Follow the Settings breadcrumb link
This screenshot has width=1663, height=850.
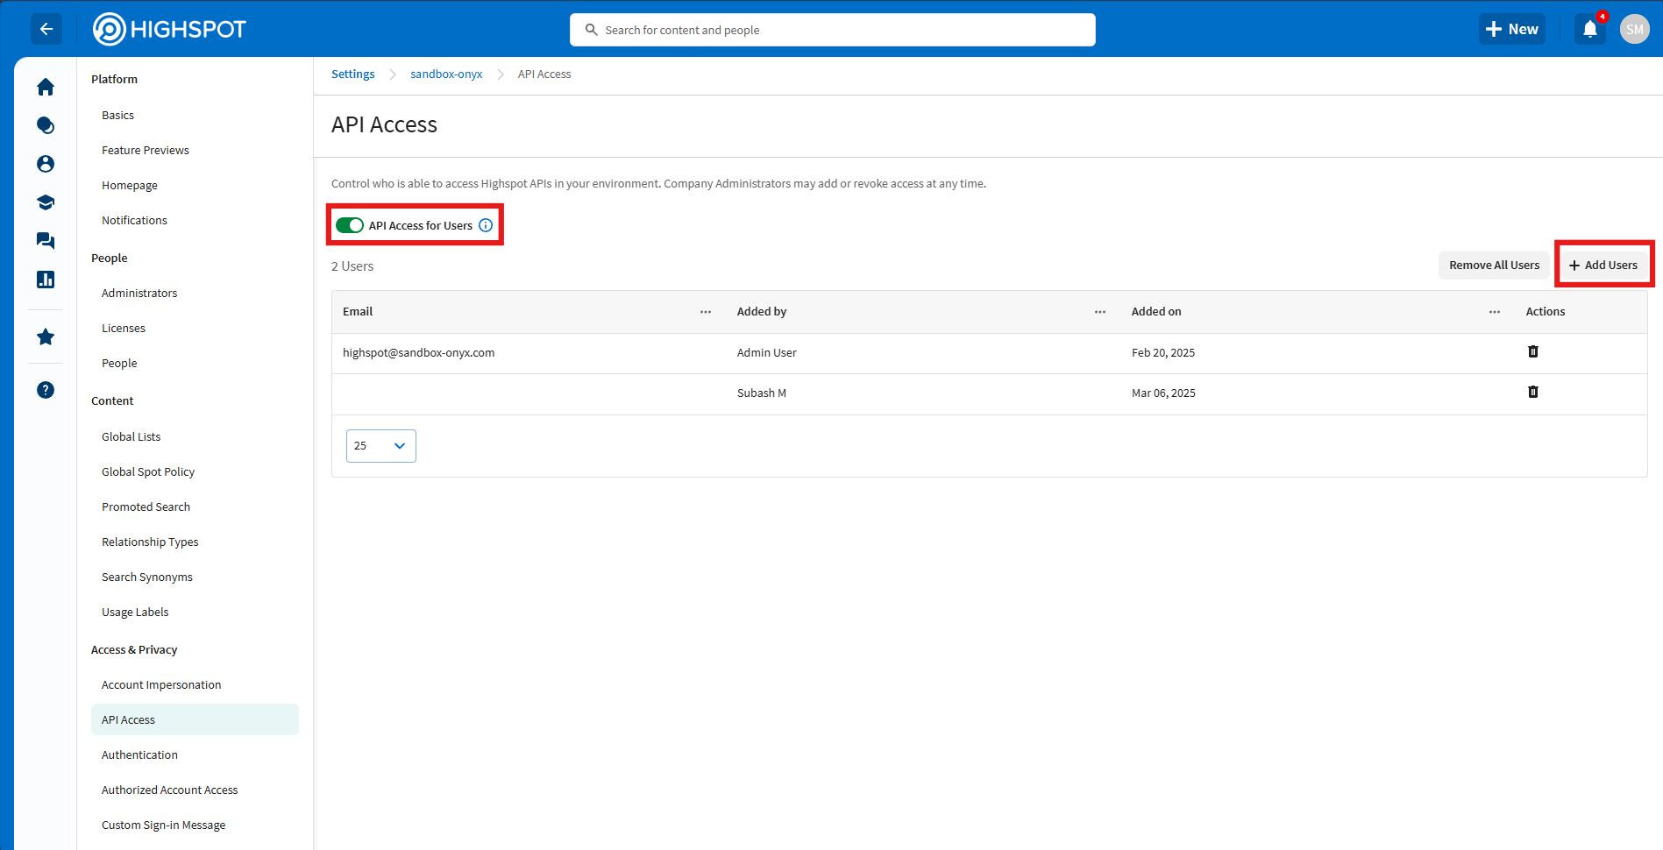(352, 74)
